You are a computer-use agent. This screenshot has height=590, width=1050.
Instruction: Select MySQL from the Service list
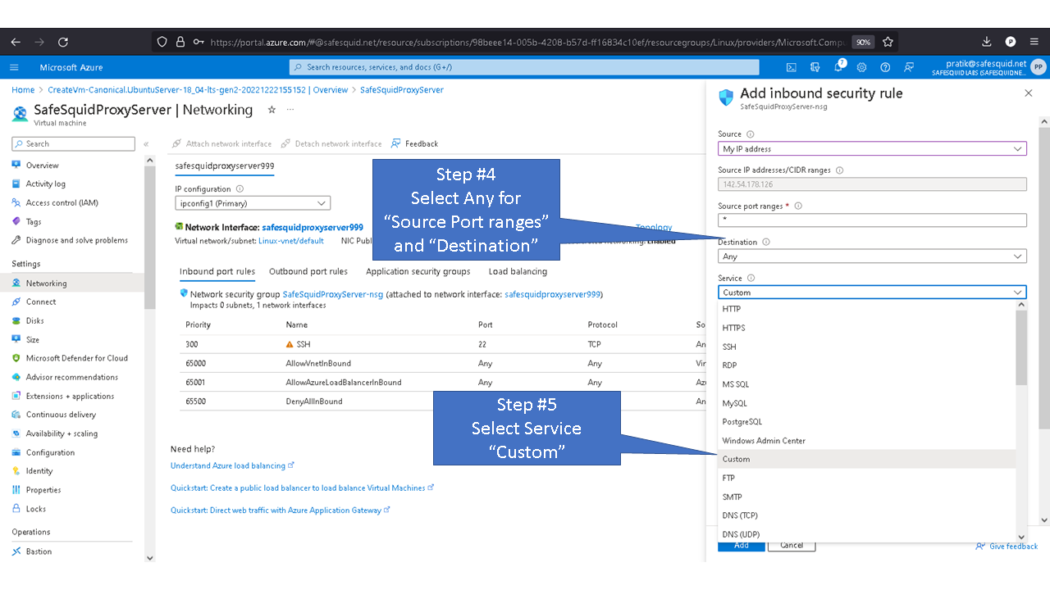coord(866,403)
